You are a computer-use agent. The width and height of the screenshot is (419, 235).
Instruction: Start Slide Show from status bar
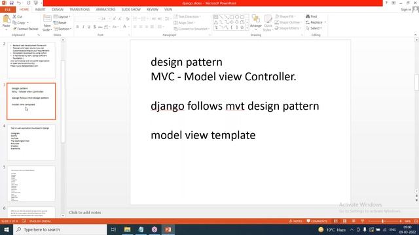pos(362,221)
